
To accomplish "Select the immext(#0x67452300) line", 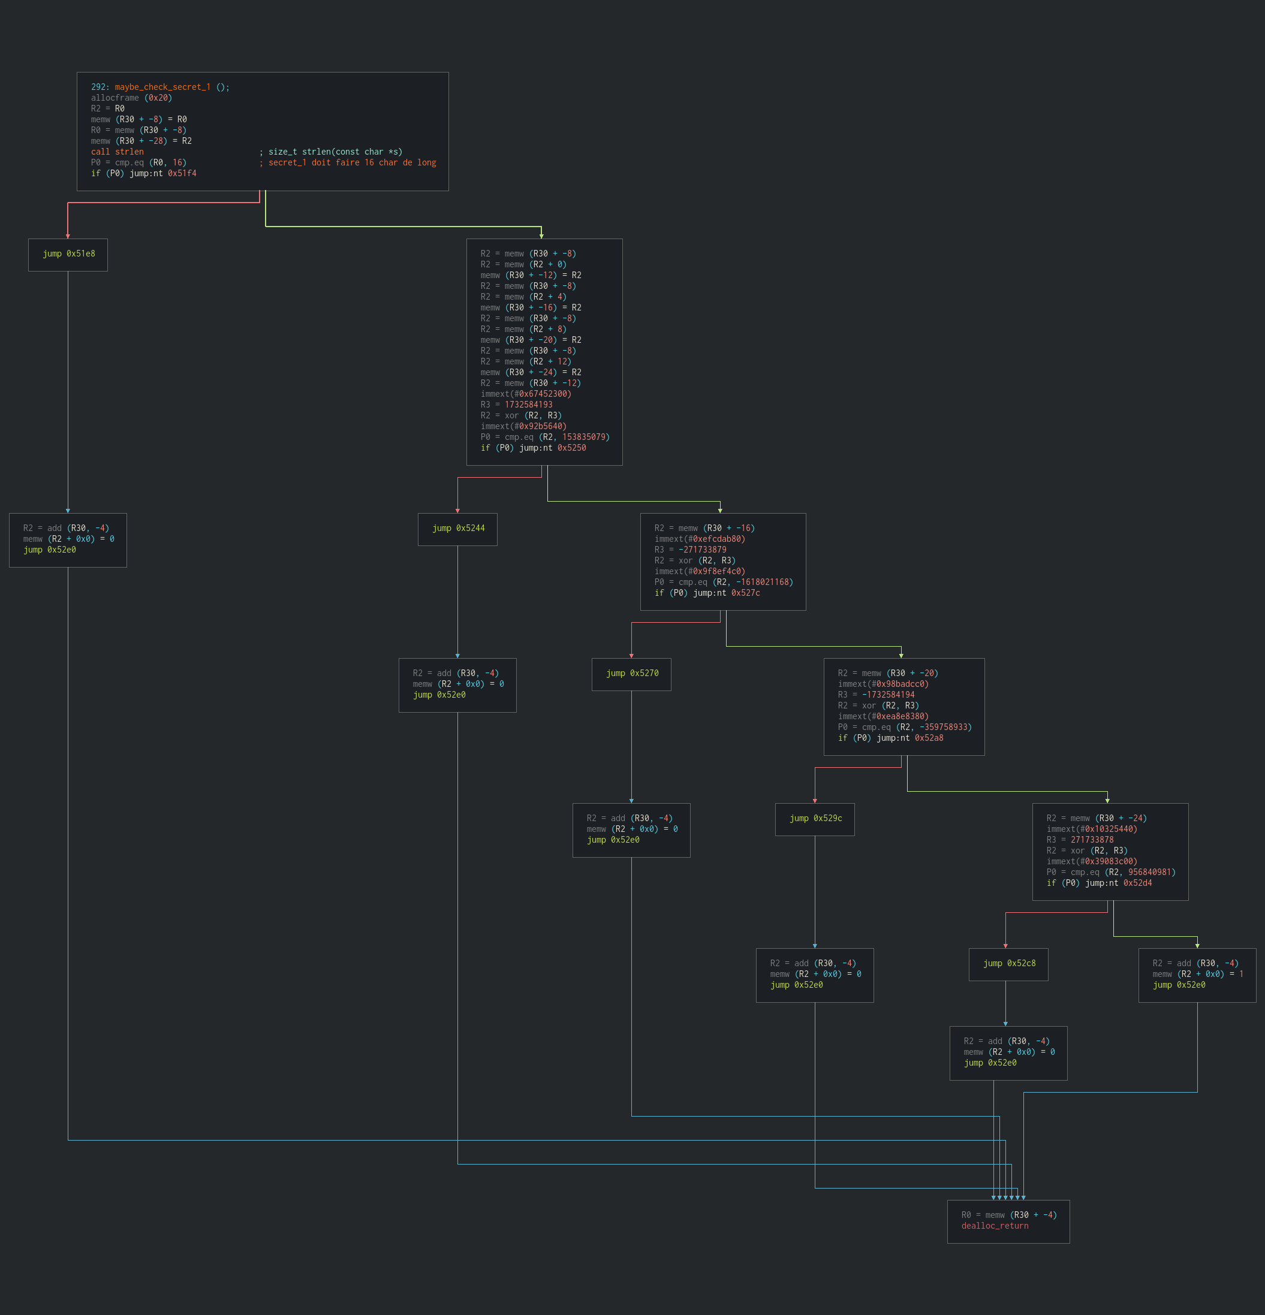I will [526, 394].
